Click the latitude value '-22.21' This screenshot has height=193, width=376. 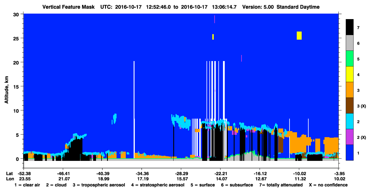pos(220,174)
